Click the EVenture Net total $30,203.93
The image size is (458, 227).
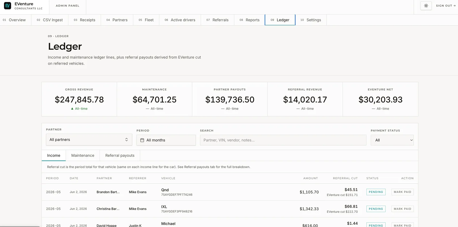pos(380,100)
